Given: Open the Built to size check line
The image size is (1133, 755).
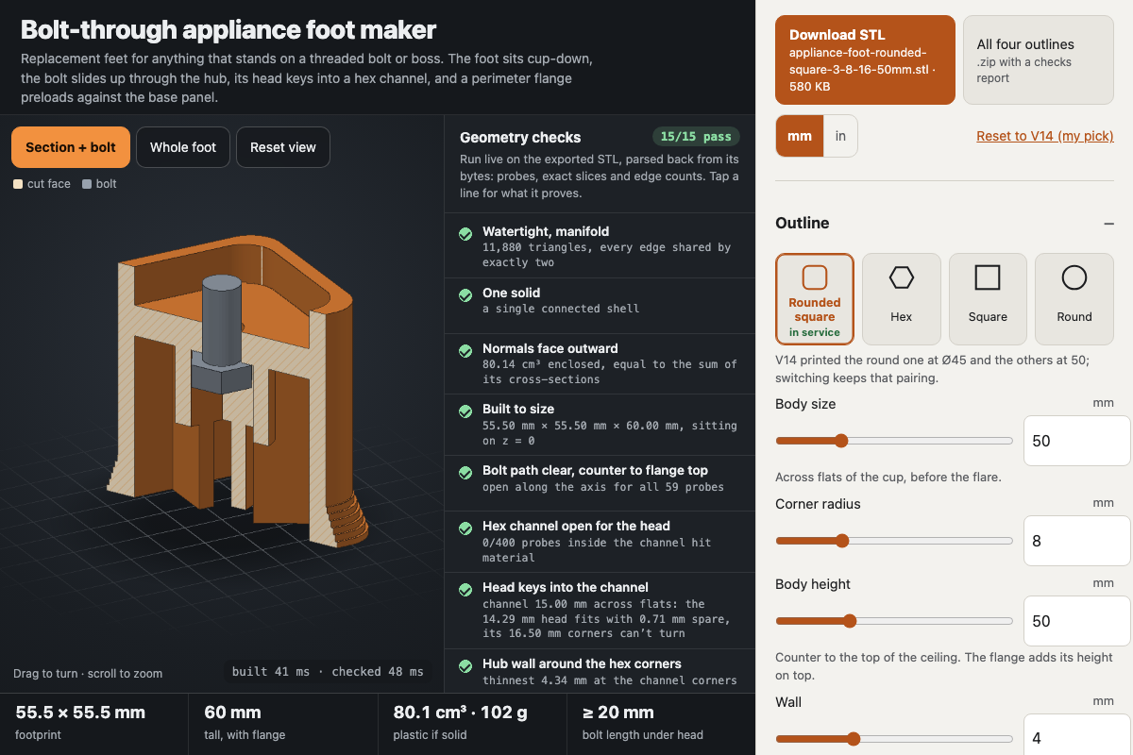Looking at the screenshot, I should (x=600, y=425).
